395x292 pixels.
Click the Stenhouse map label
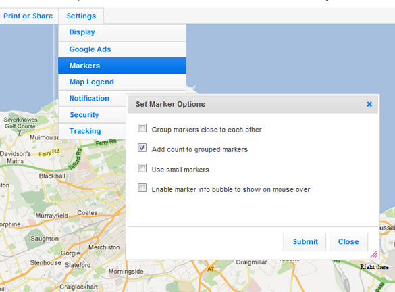tap(46, 263)
